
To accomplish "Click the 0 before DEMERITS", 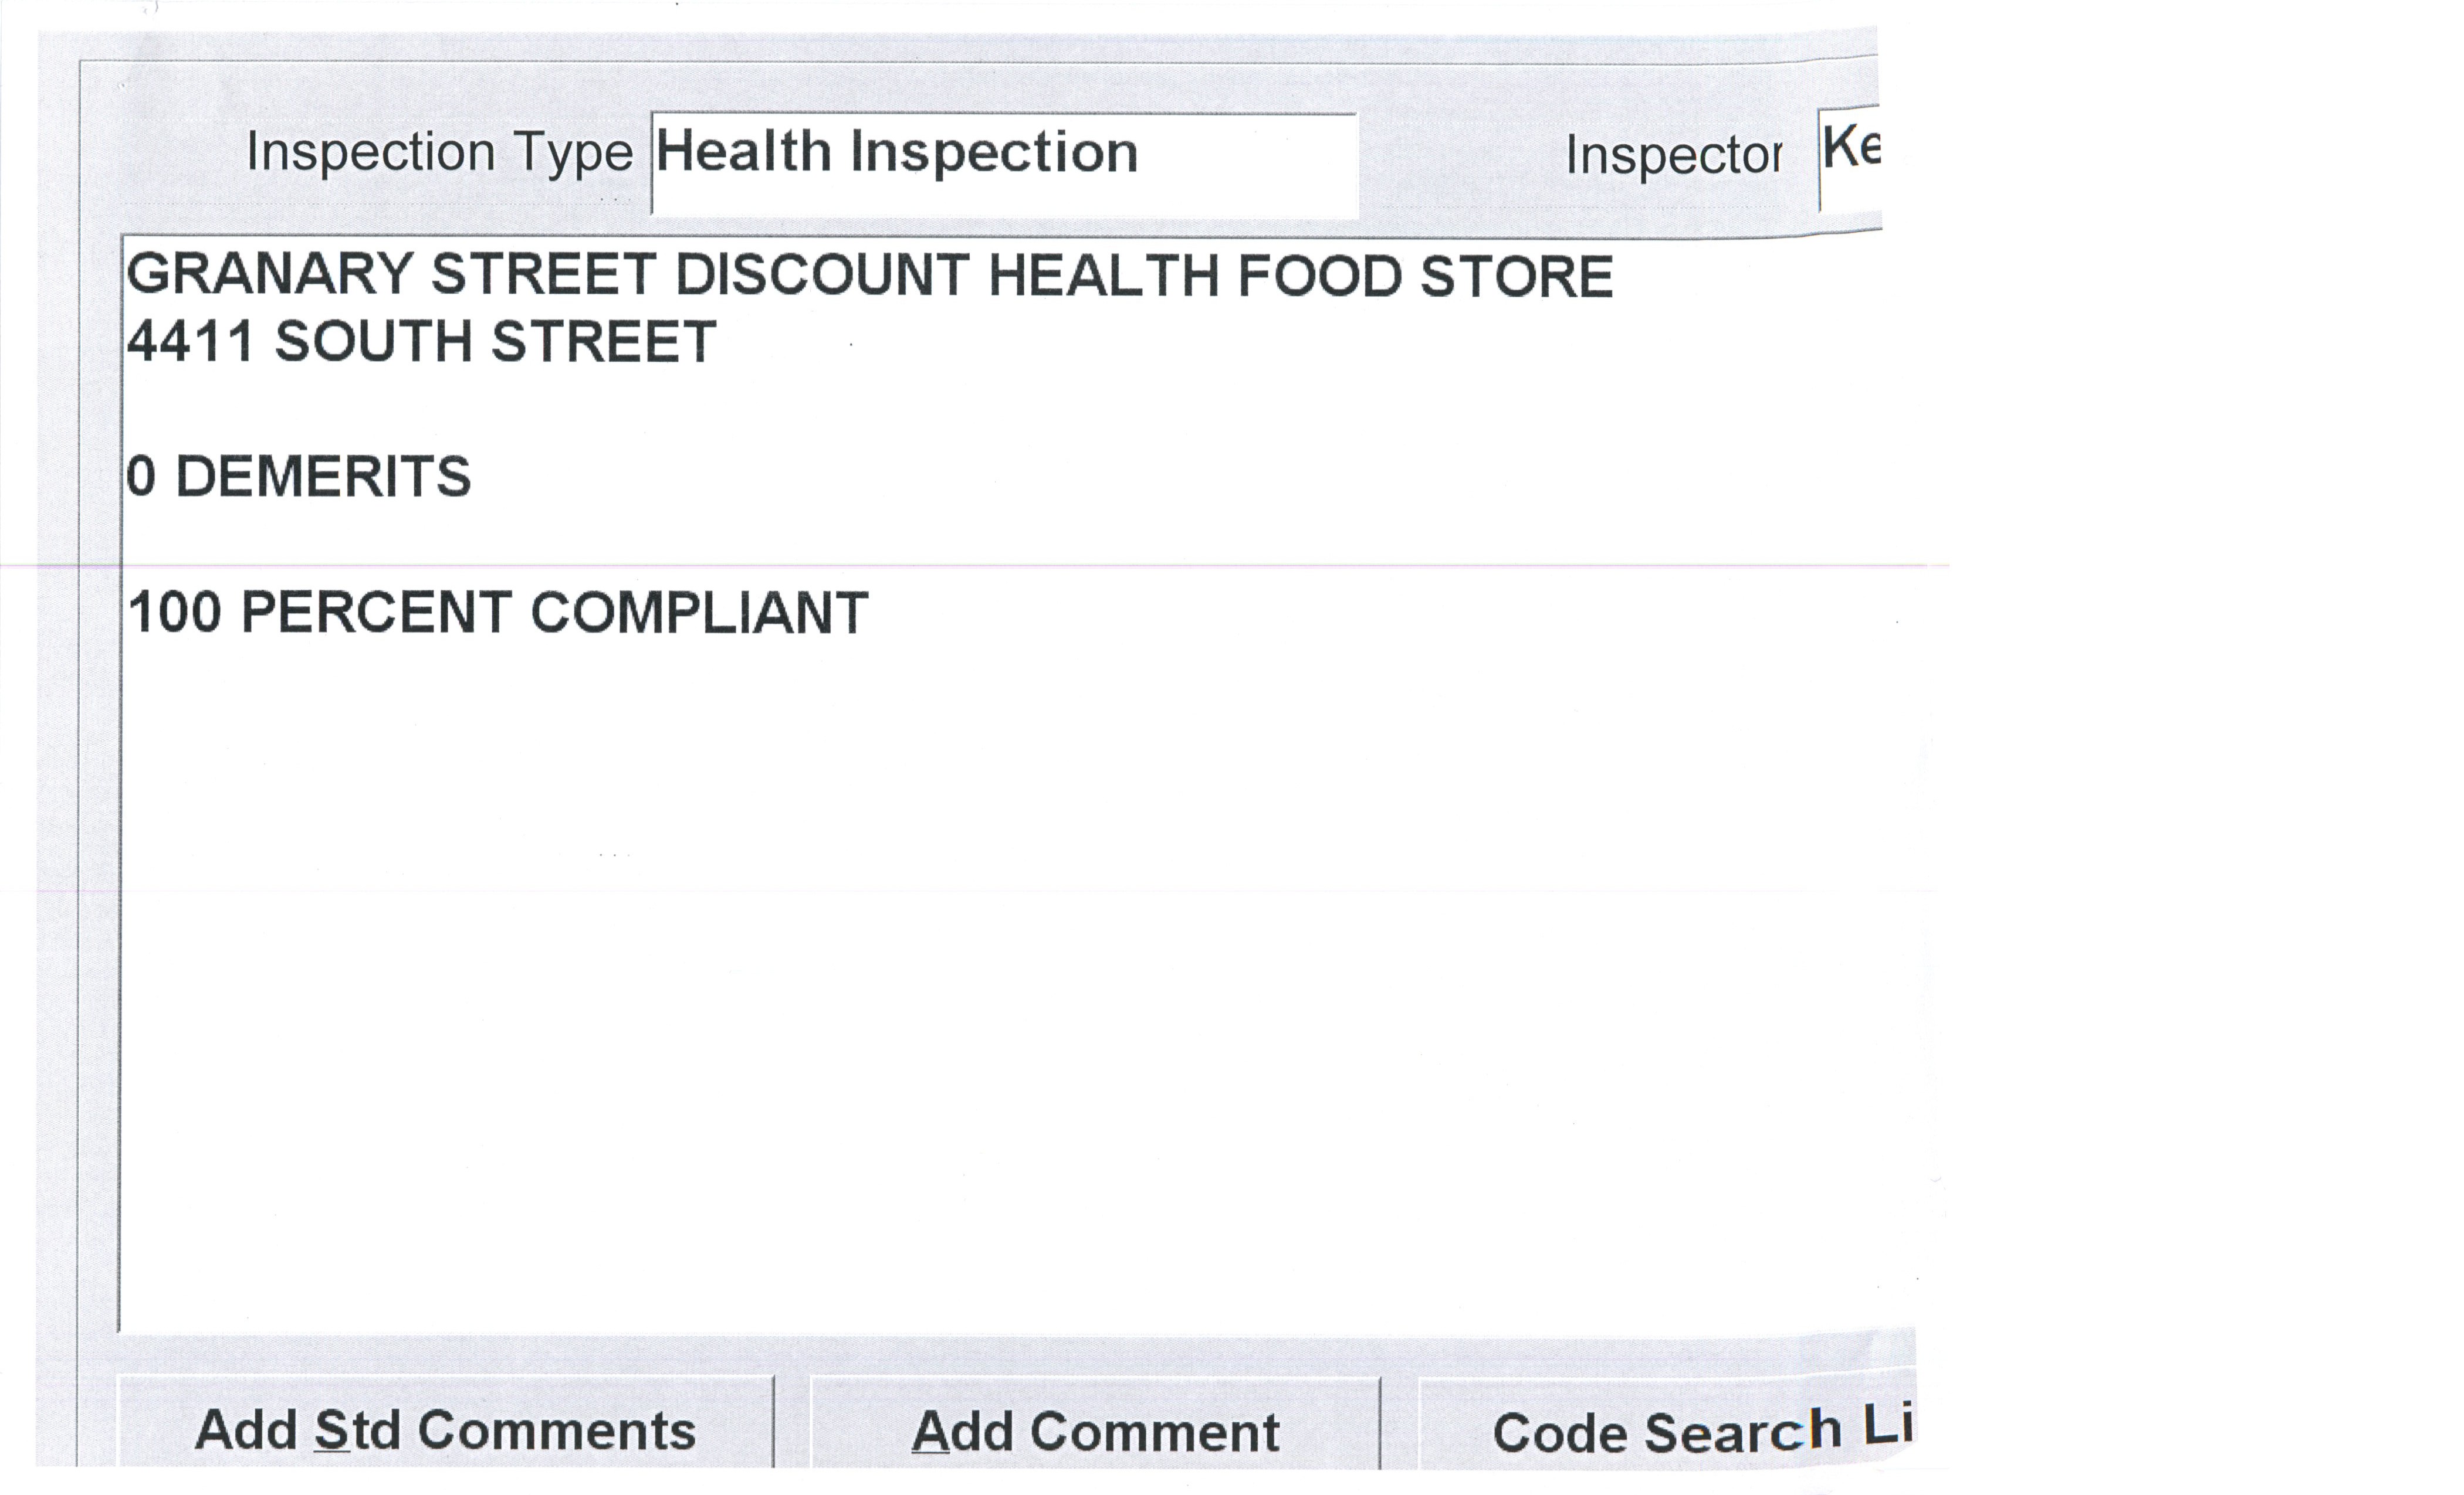I will pos(141,477).
